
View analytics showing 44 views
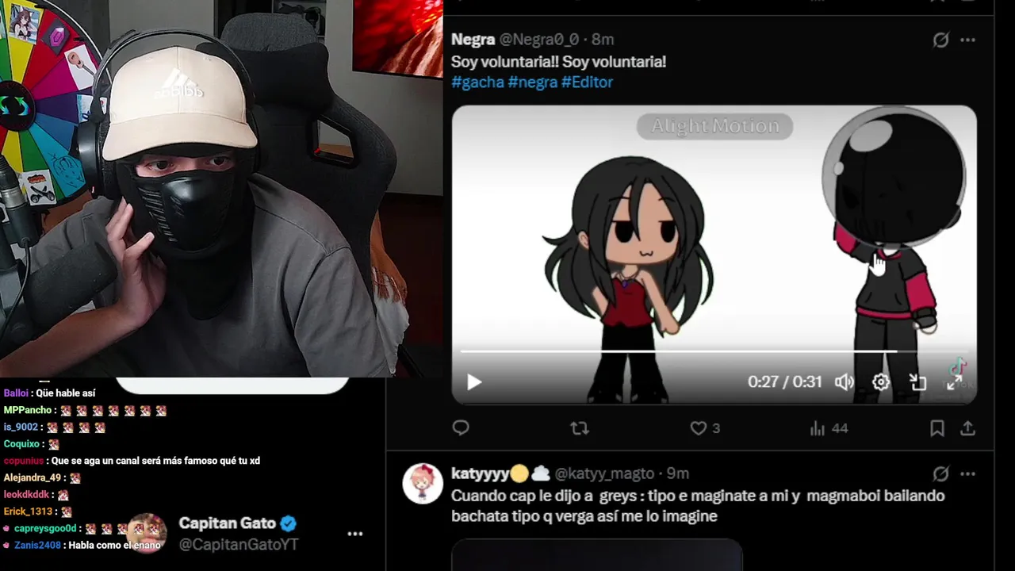click(829, 428)
